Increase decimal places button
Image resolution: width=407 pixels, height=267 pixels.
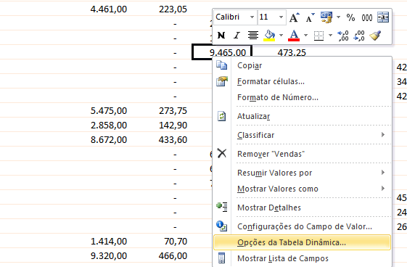[343, 36]
